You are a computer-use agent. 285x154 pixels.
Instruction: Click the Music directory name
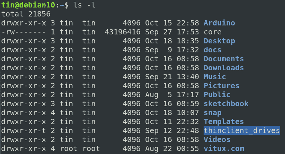[214, 77]
